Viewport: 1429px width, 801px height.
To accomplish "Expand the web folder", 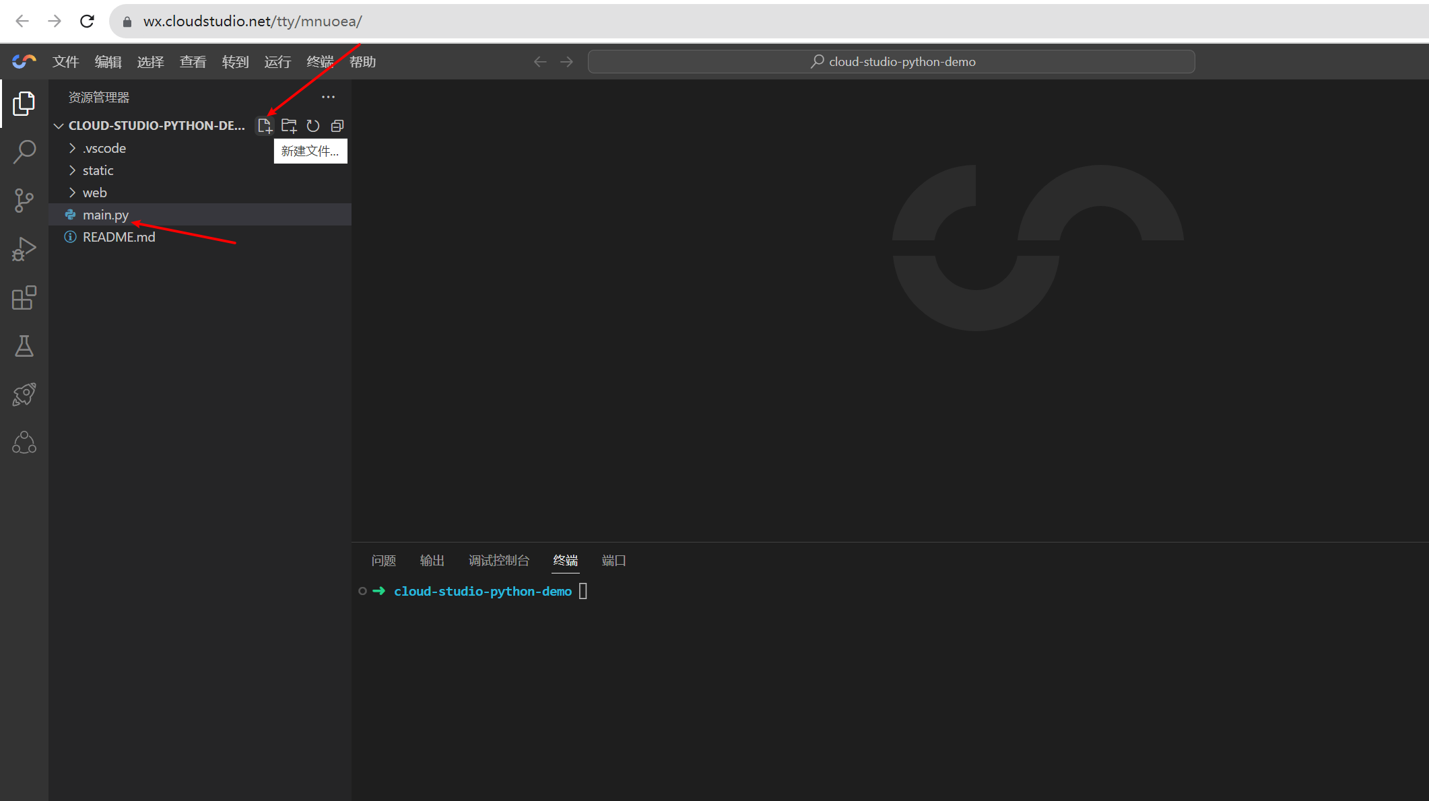I will [94, 193].
